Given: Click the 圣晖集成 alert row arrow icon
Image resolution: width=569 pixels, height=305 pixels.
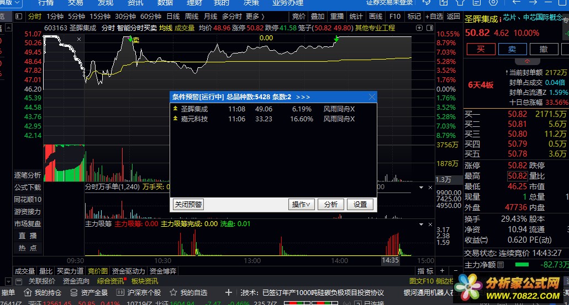Looking at the screenshot, I should 175,109.
